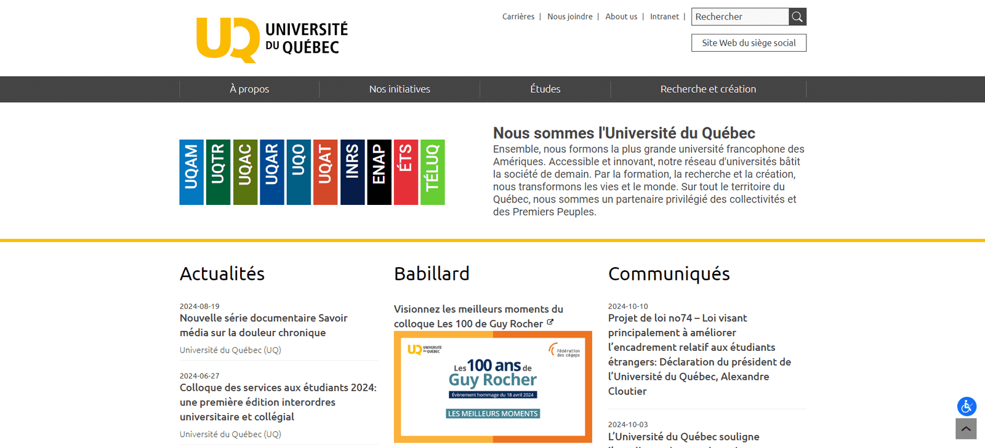This screenshot has width=985, height=448.
Task: Follow the Carrières link
Action: coord(518,17)
